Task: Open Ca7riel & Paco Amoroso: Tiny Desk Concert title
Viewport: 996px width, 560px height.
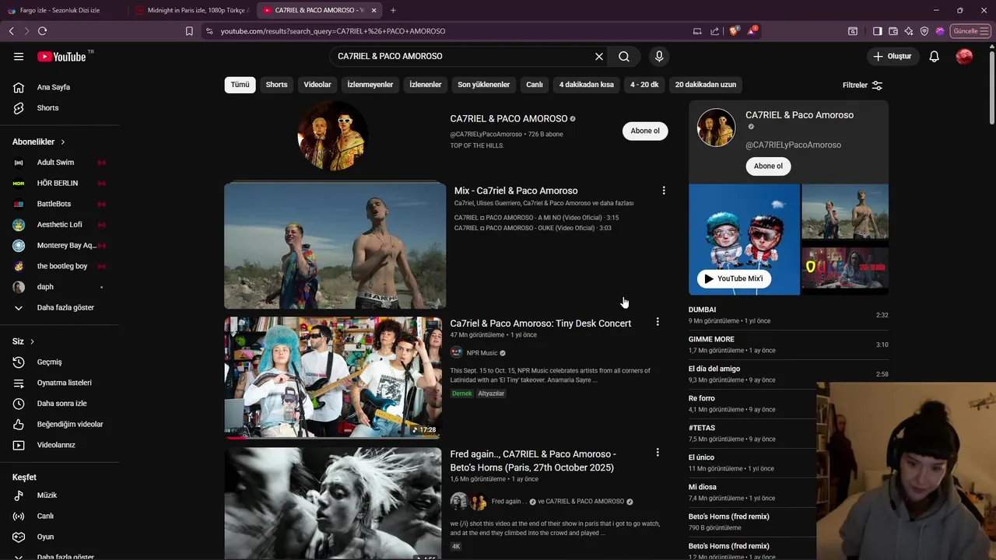Action: click(x=541, y=324)
